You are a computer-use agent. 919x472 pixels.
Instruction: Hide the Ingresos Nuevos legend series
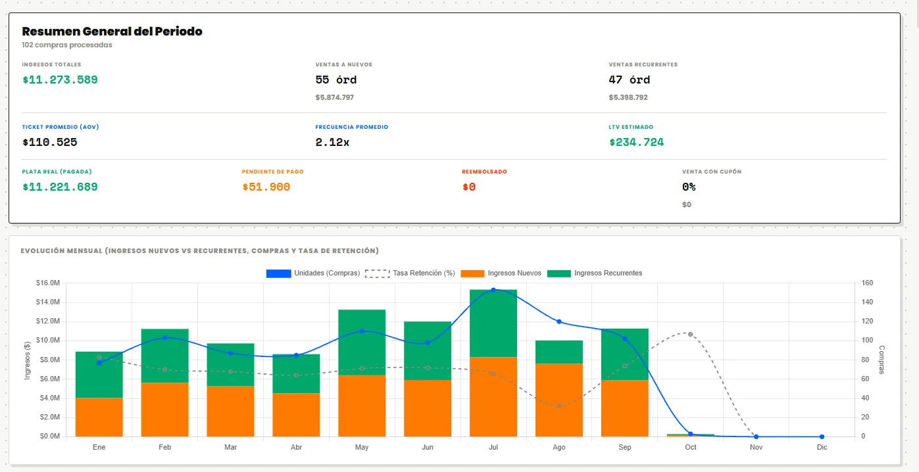point(501,273)
